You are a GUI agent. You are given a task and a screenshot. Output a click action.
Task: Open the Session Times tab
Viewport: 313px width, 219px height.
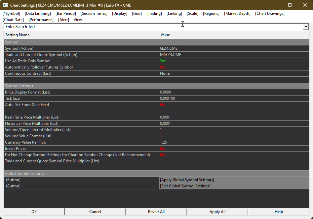(94, 14)
